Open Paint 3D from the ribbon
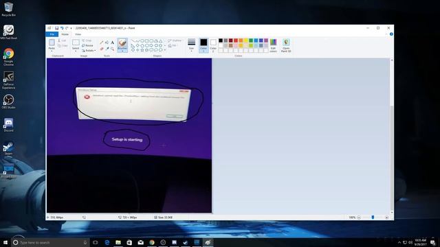Viewport: 440px width, 247px height. [286, 45]
